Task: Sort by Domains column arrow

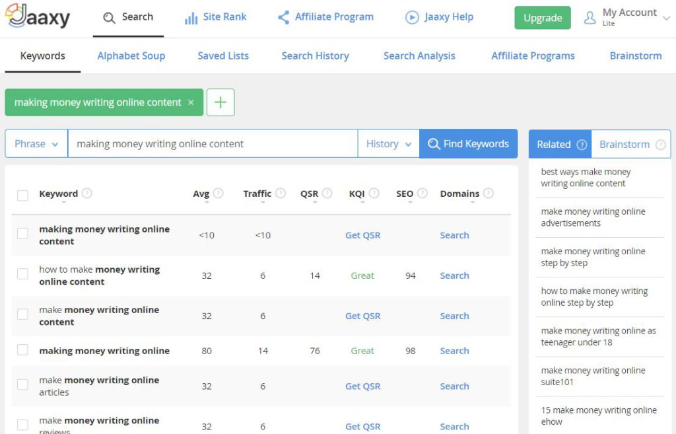Action: (473, 202)
